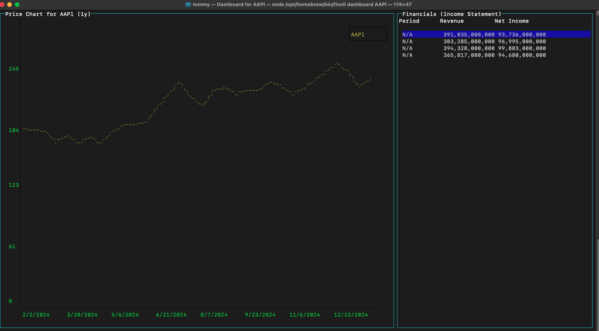Click the 3/20/2024 date label

pos(82,315)
